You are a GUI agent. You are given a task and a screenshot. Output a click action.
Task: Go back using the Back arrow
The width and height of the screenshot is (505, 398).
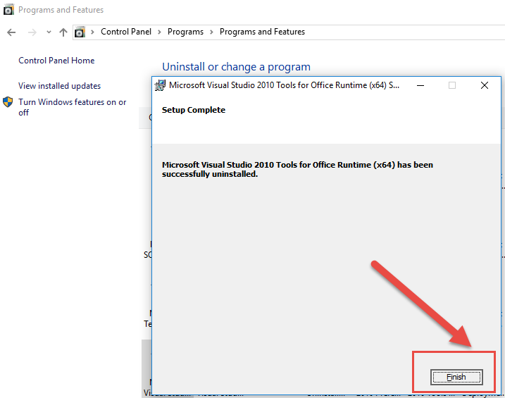click(x=12, y=32)
